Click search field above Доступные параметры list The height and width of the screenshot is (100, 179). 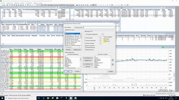point(73,56)
